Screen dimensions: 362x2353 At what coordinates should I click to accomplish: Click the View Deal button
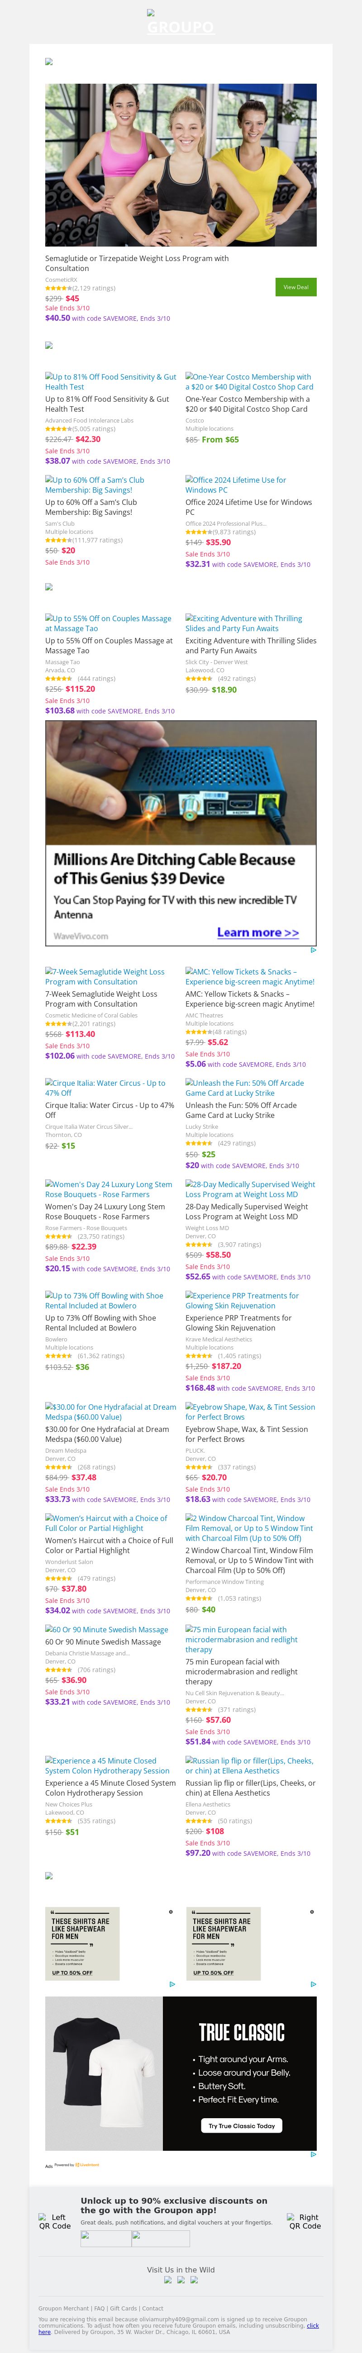(295, 287)
